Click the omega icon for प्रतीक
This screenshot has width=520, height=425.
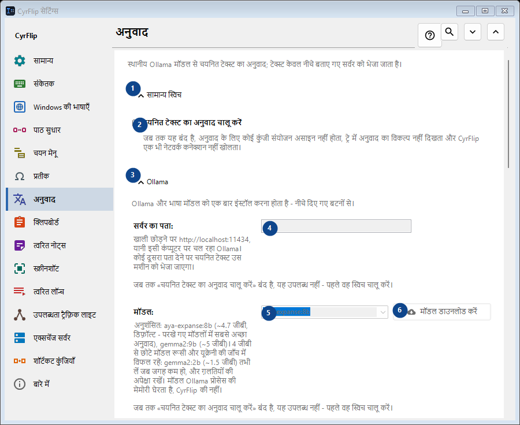[20, 176]
